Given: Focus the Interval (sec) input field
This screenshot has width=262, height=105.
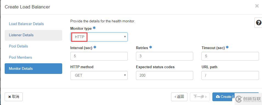Looking at the screenshot, I should tap(99, 56).
